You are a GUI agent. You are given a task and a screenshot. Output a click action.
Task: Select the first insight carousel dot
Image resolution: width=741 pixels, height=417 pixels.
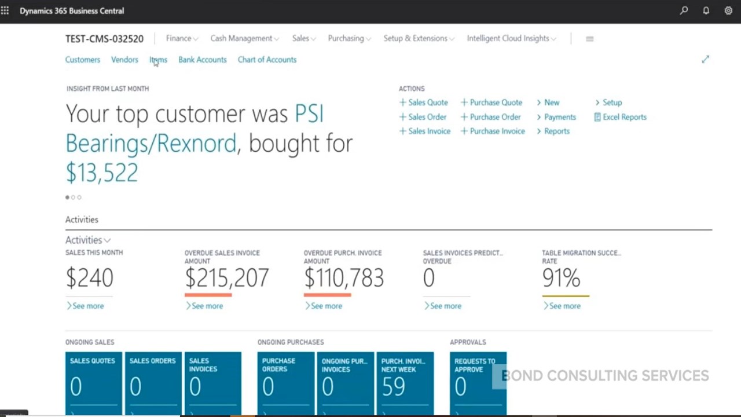coord(67,197)
